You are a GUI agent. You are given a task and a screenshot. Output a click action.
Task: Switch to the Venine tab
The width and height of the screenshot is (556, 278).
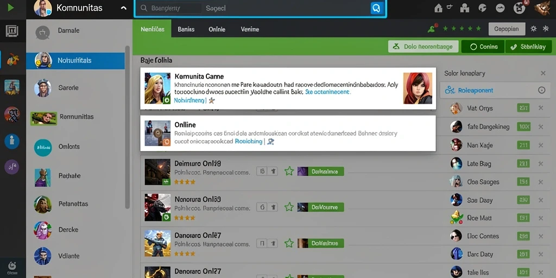click(250, 29)
